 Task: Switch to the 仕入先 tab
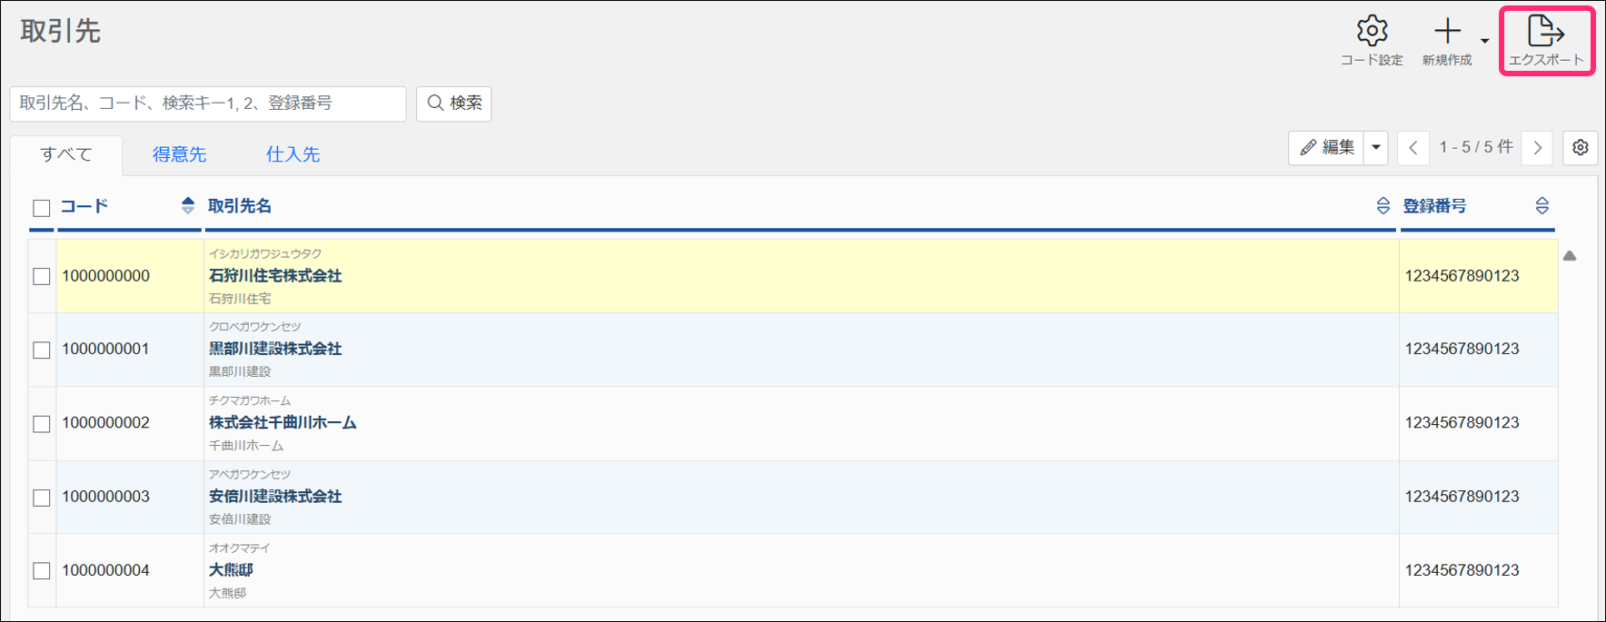tap(292, 154)
